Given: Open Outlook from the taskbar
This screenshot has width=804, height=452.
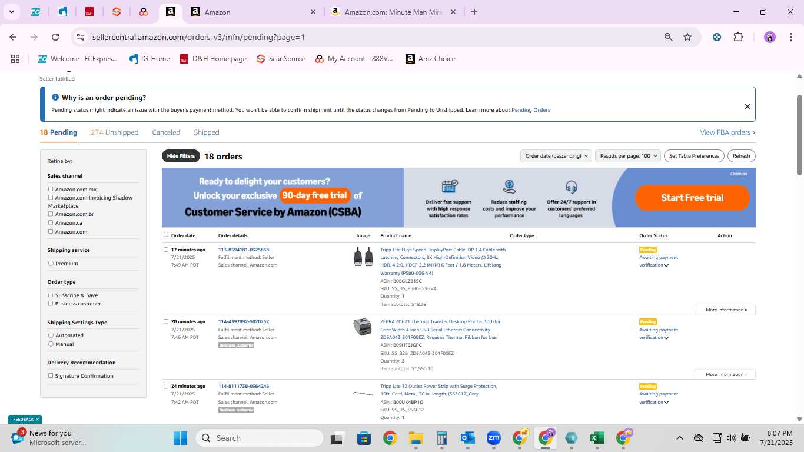Looking at the screenshot, I should (468, 438).
